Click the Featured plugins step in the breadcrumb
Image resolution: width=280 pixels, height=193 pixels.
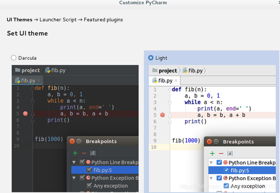(103, 20)
